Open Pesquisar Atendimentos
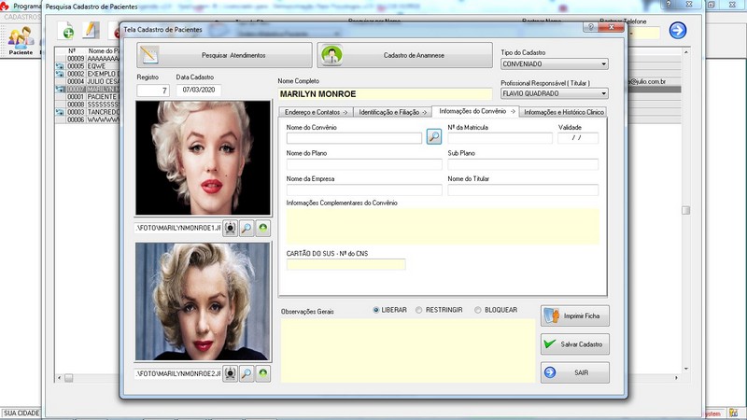Viewport: 747px width, 420px height. (x=224, y=55)
